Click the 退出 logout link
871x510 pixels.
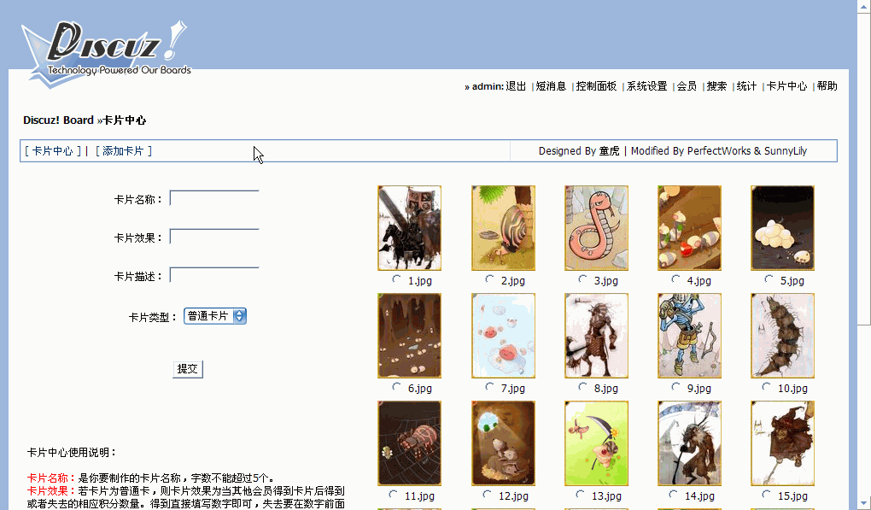[516, 86]
